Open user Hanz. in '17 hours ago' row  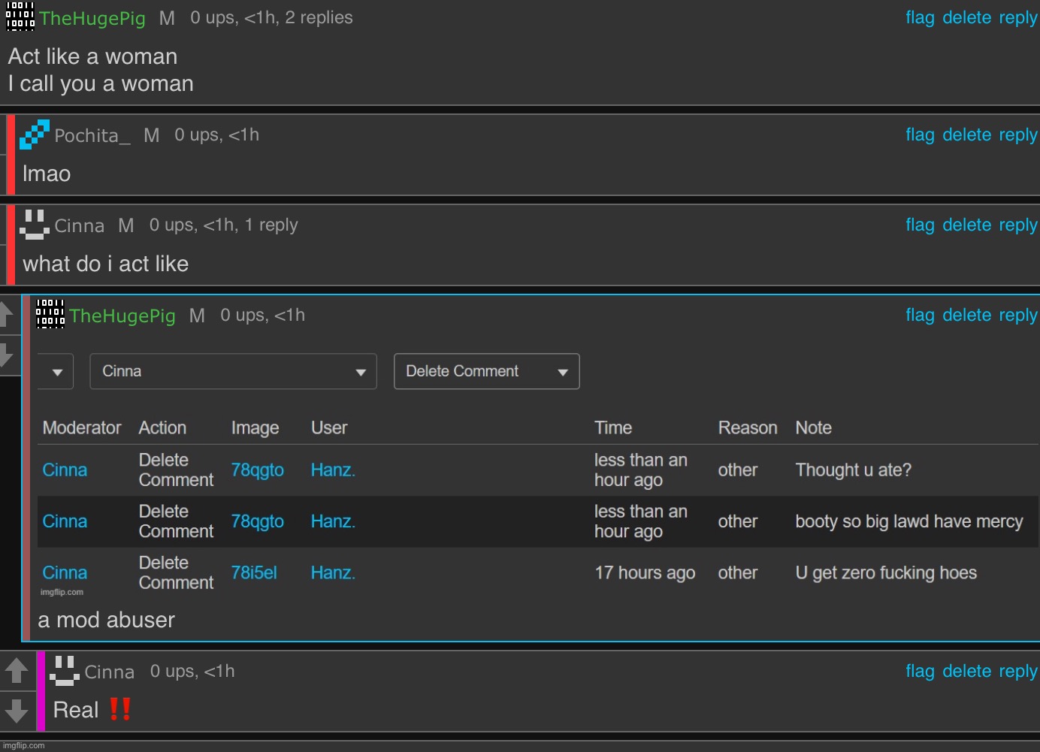click(x=333, y=573)
